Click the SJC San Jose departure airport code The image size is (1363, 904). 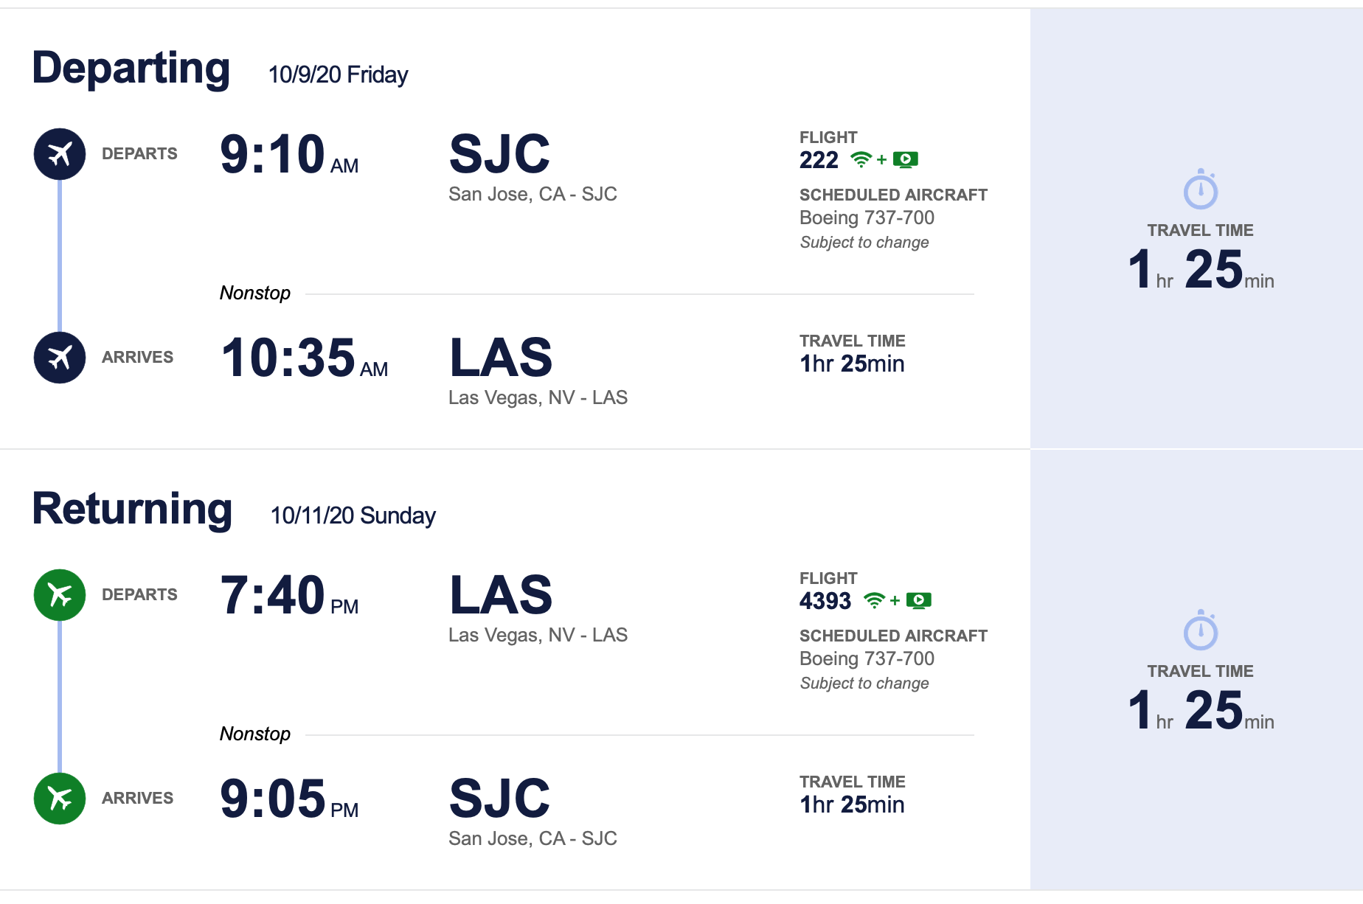tap(499, 154)
